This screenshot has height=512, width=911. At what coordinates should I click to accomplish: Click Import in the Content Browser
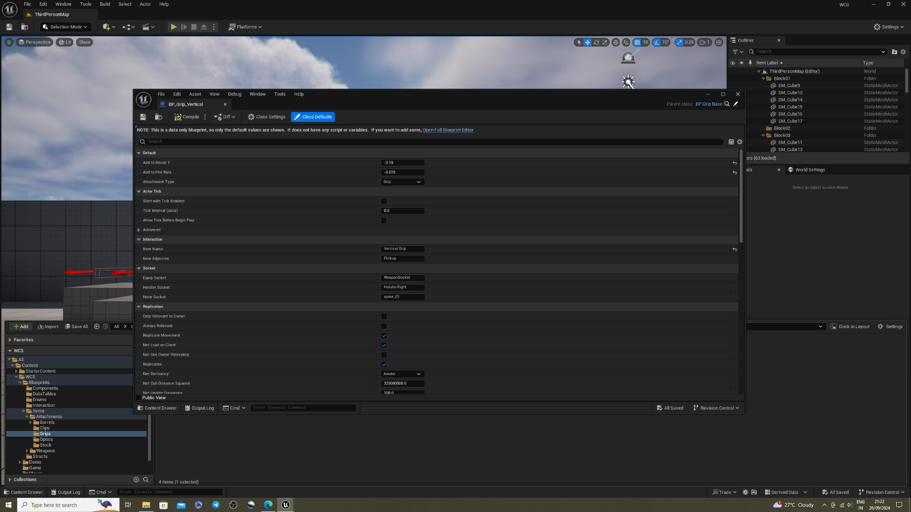(48, 327)
